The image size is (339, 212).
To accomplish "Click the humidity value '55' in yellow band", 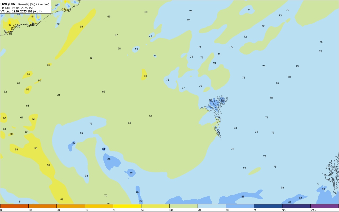I will (81, 26).
